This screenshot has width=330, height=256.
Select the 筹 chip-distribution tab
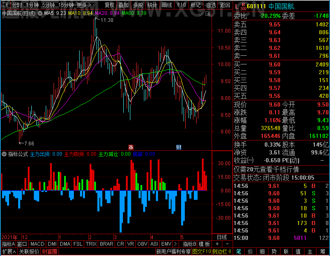coord(323,251)
